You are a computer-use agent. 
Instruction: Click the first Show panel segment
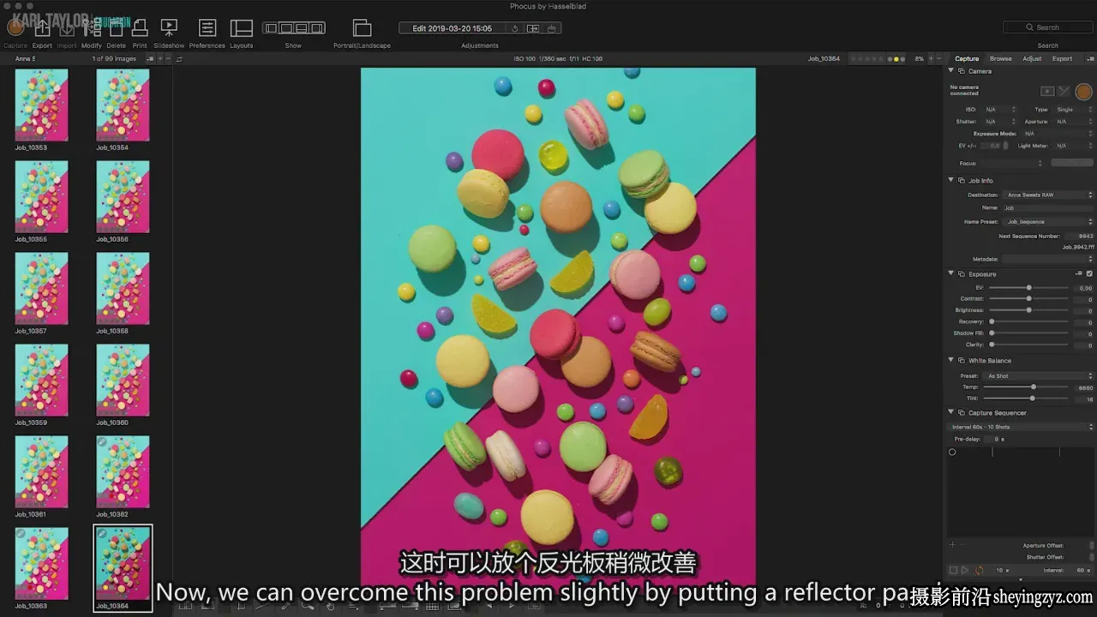coord(271,28)
